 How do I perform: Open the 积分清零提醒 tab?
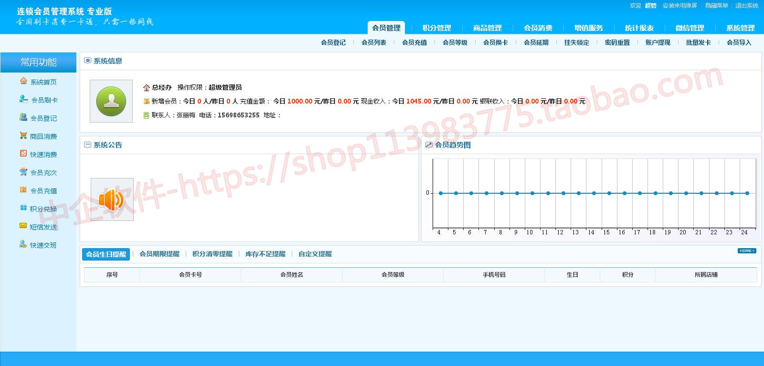tap(212, 254)
